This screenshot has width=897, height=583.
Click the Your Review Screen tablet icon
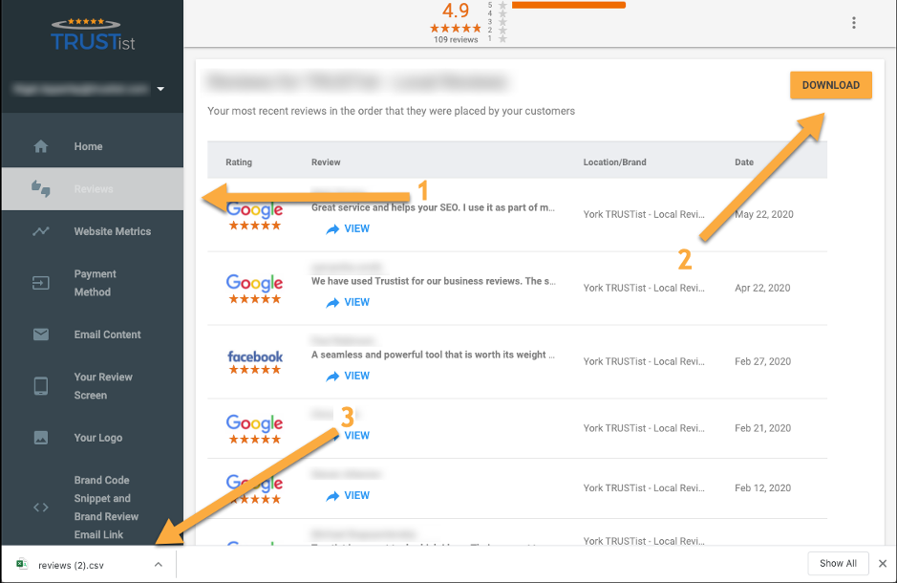(41, 386)
